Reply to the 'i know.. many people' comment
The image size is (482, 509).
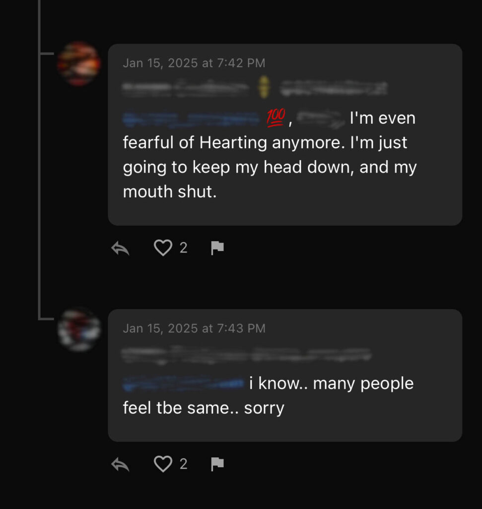[x=121, y=464]
